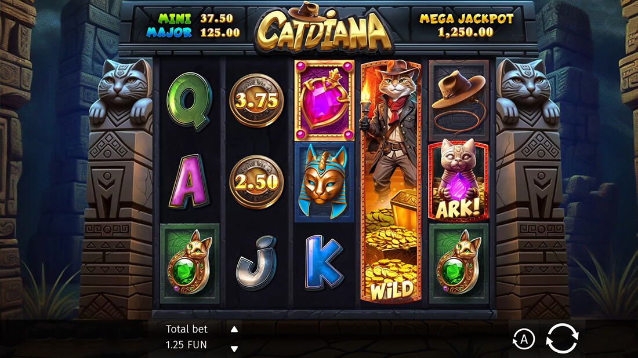
Task: Increase total bet with up arrow
Action: 234,330
